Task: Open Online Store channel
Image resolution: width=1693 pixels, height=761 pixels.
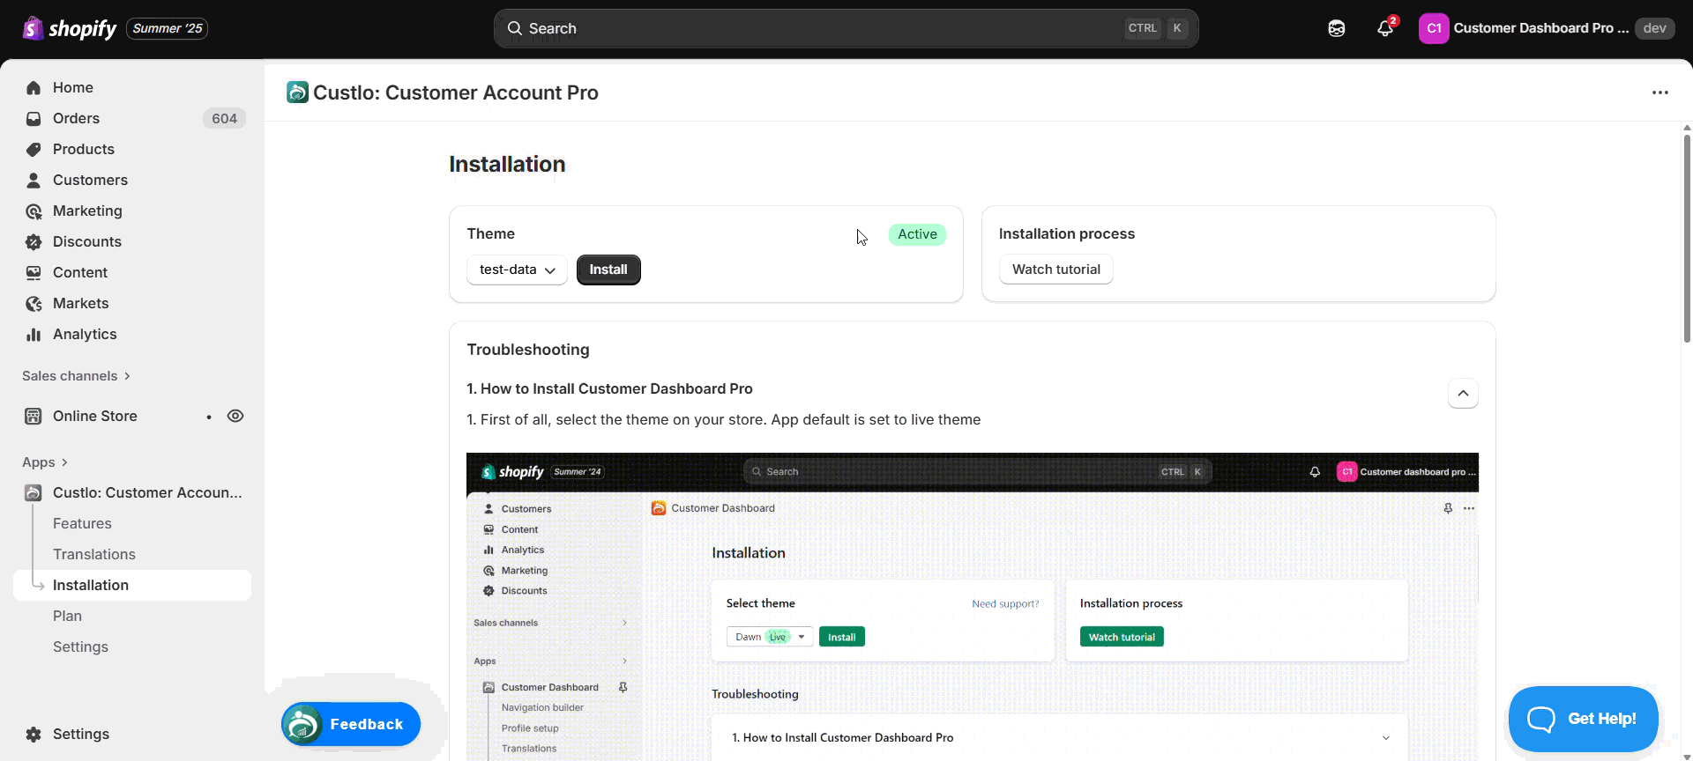Action: tap(95, 416)
